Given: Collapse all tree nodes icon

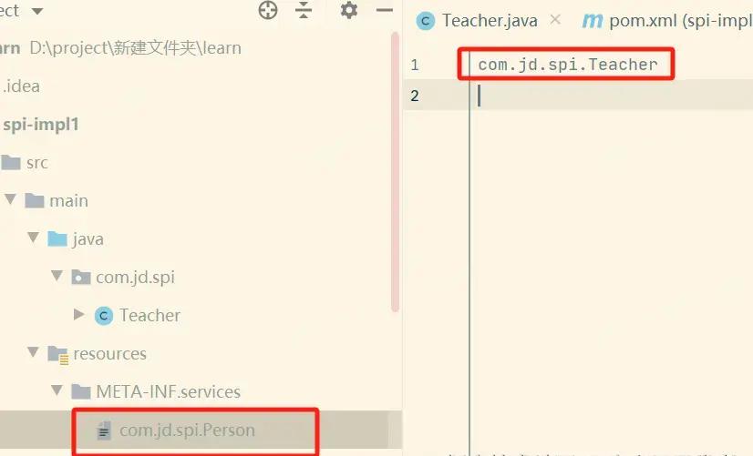Looking at the screenshot, I should [304, 10].
